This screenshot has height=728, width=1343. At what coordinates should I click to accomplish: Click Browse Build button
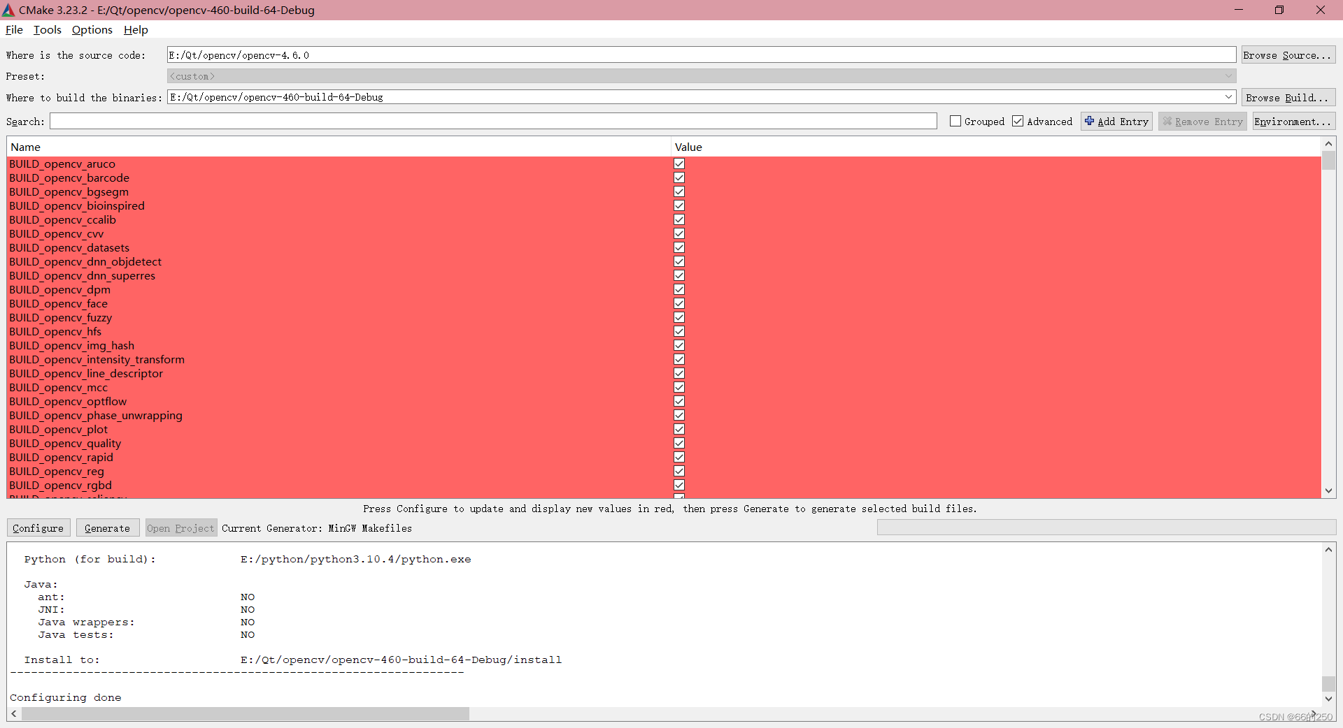(x=1288, y=98)
